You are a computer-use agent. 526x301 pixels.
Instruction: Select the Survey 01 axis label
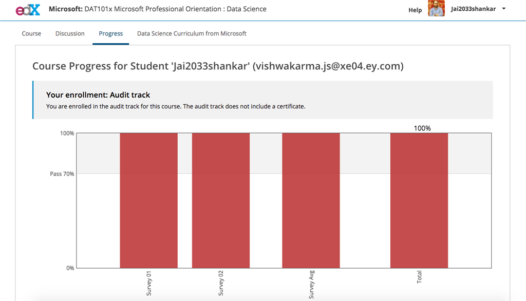[x=149, y=284]
